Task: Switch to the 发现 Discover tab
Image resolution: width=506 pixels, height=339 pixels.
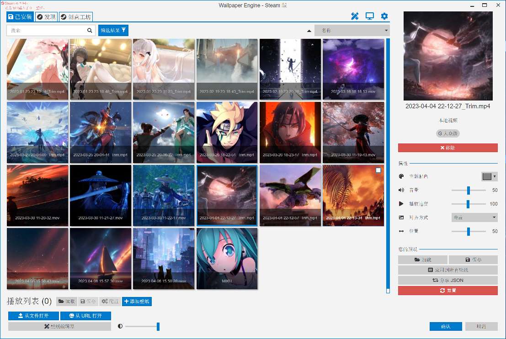Action: click(x=47, y=17)
